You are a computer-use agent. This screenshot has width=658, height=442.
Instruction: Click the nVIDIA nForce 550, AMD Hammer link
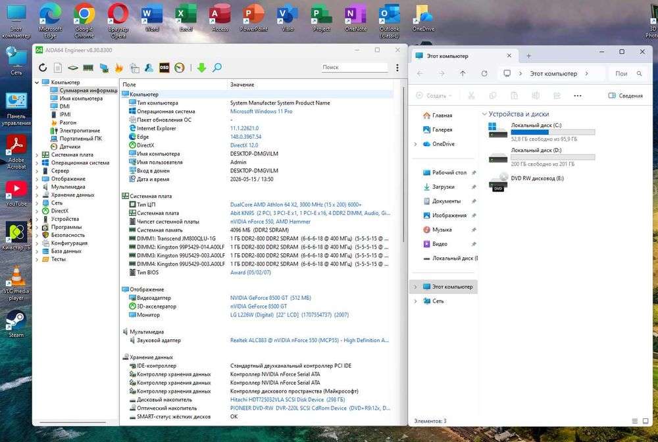tap(270, 222)
